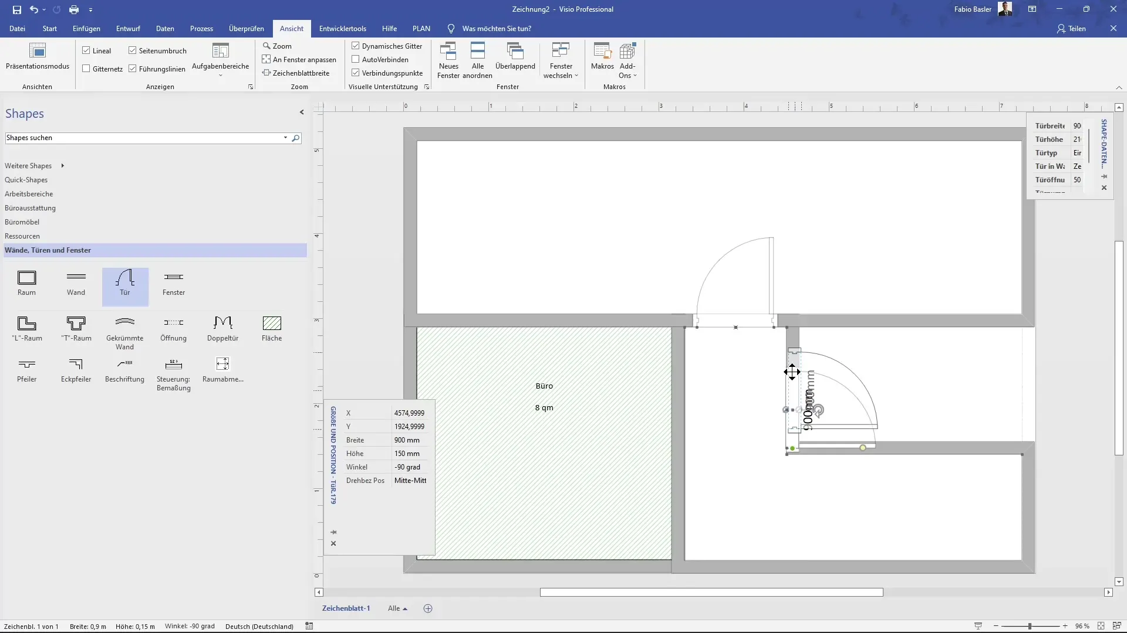Switch to the Start tab
This screenshot has height=633, width=1127.
coord(50,28)
